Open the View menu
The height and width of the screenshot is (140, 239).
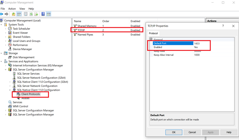[x=22, y=9]
